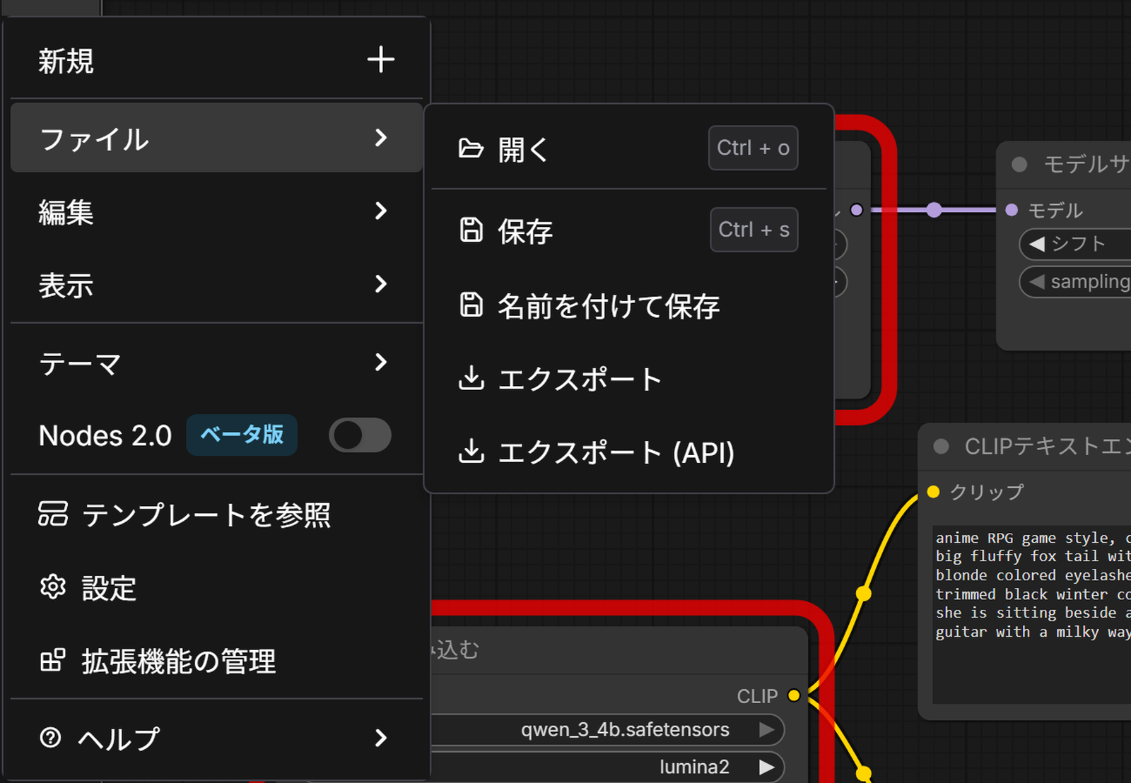Screen dimensions: 1131x783
Task: Click the extensions icon beside 拡張機能の管理
Action: pos(53,660)
